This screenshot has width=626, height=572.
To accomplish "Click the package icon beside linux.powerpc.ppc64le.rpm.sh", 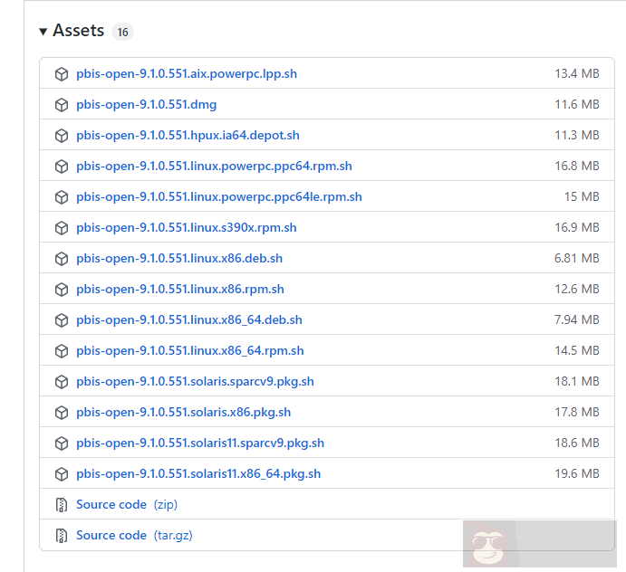I will 62,197.
